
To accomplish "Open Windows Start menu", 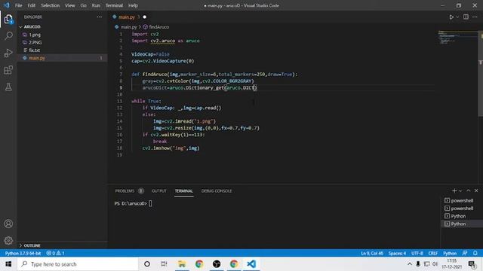I will (x=8, y=264).
